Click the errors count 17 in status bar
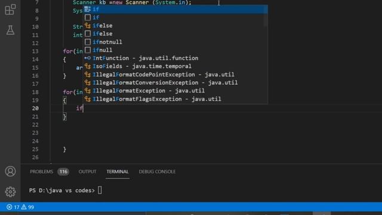The width and height of the screenshot is (382, 215). pos(13,207)
